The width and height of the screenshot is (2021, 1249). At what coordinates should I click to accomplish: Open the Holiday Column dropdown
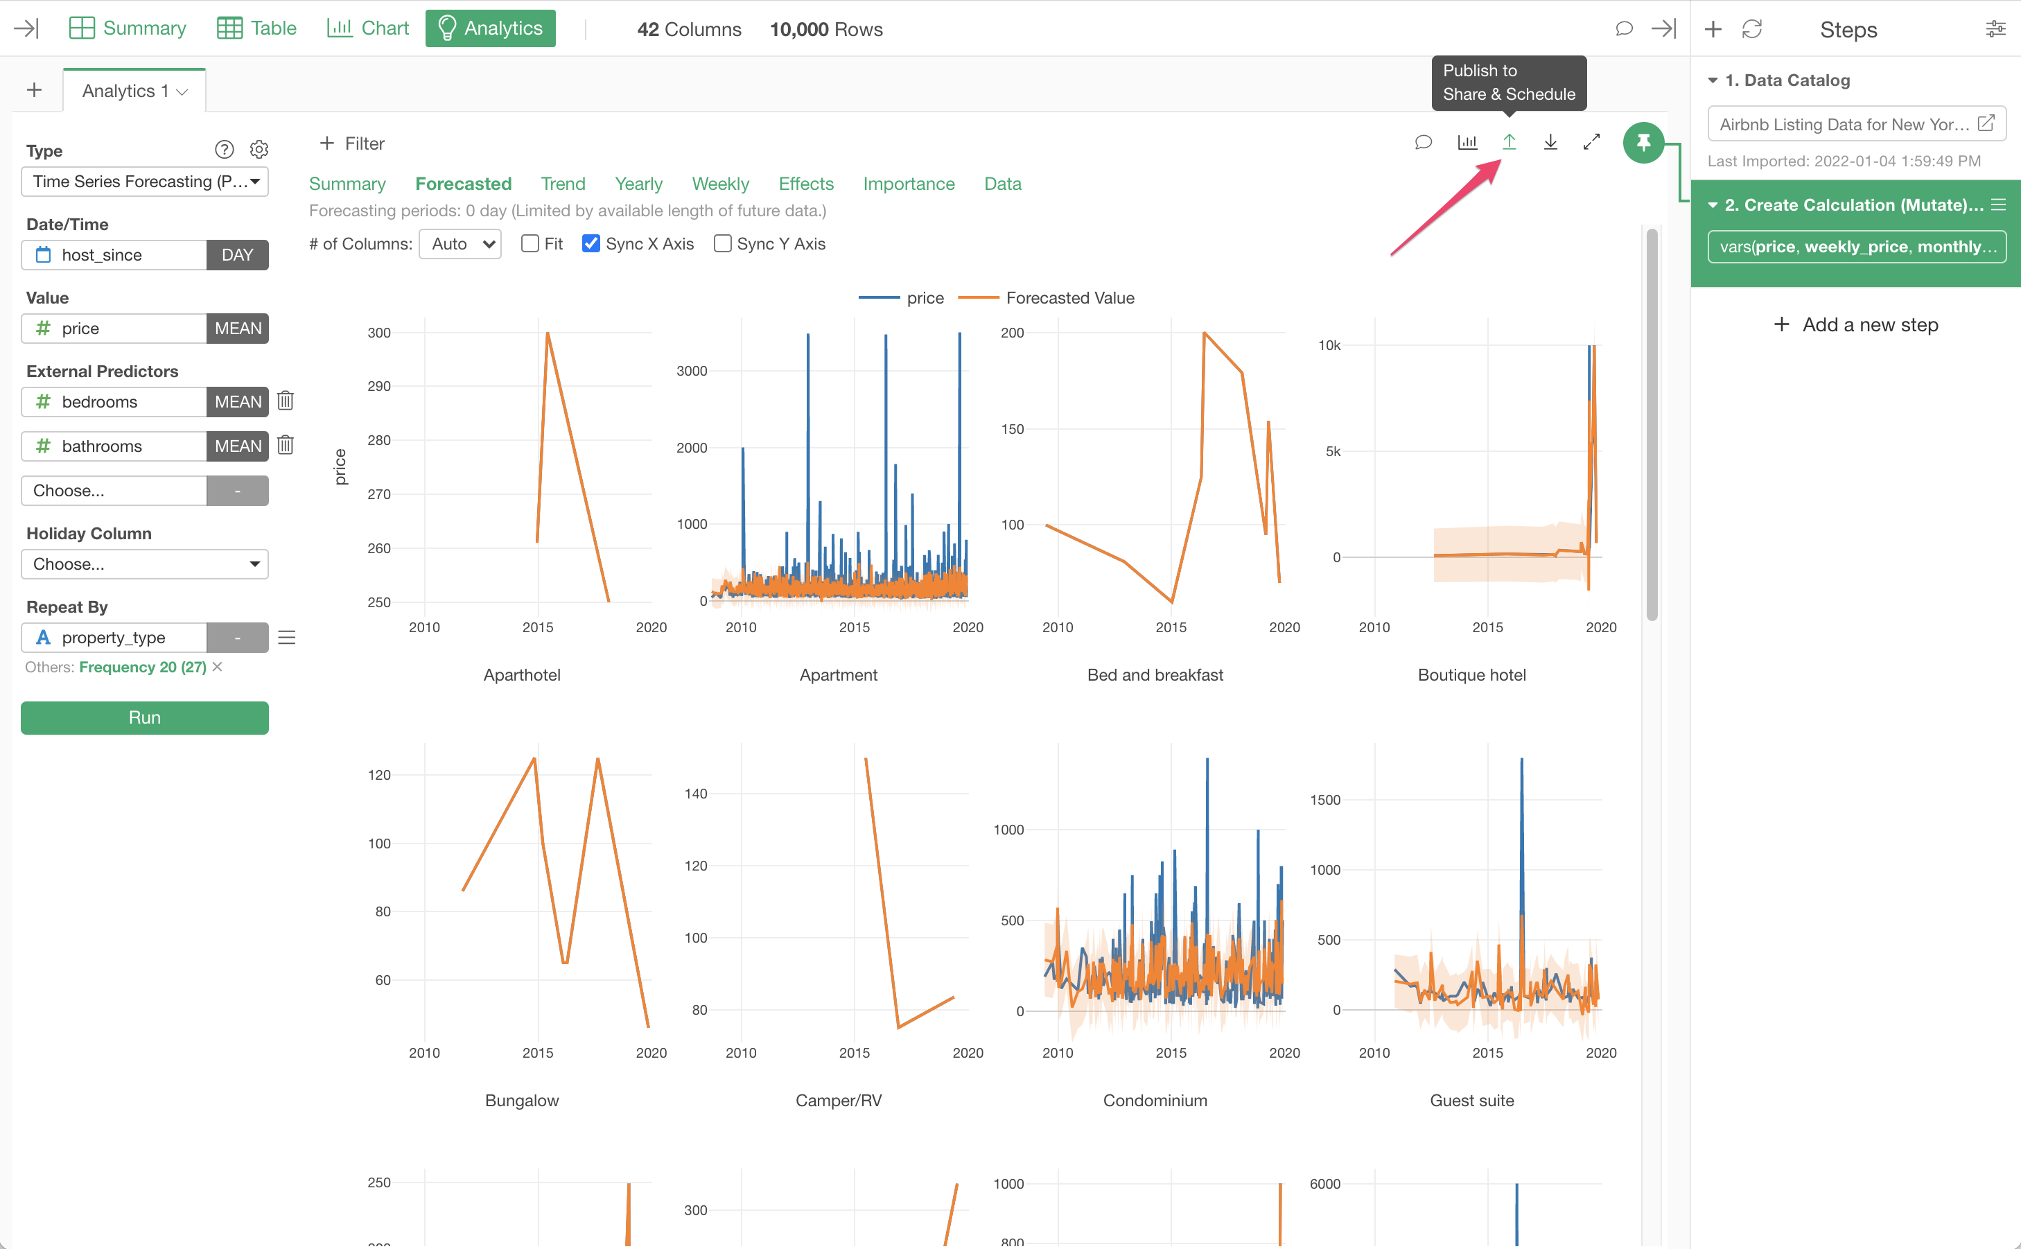(x=145, y=564)
